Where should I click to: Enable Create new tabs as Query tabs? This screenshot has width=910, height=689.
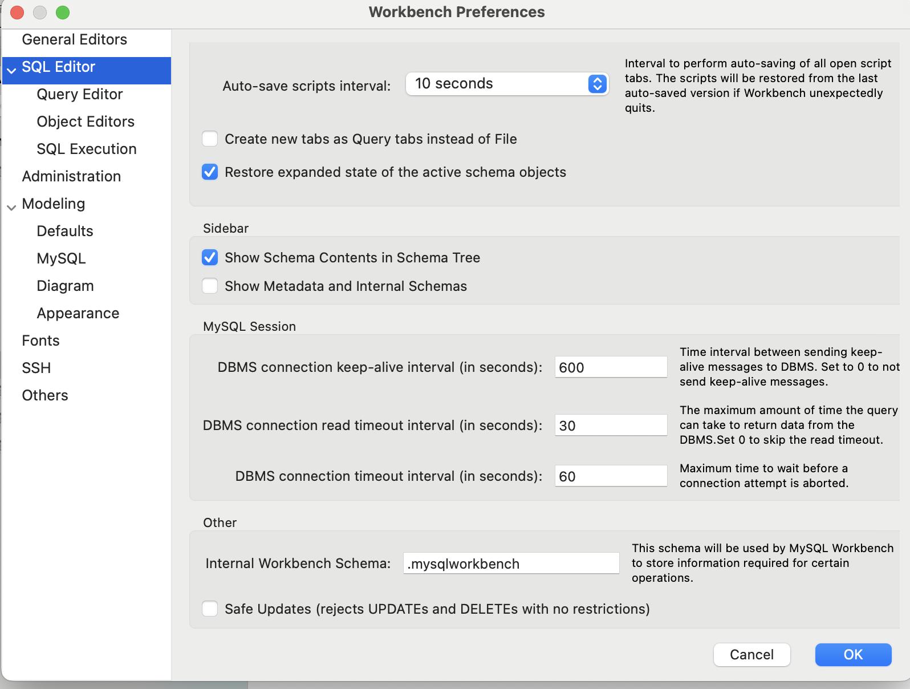210,139
